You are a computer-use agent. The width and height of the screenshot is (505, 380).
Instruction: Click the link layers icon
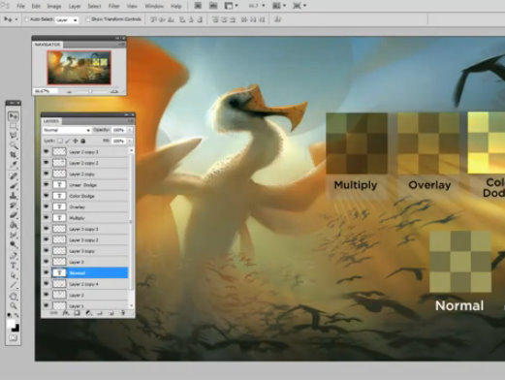point(54,313)
